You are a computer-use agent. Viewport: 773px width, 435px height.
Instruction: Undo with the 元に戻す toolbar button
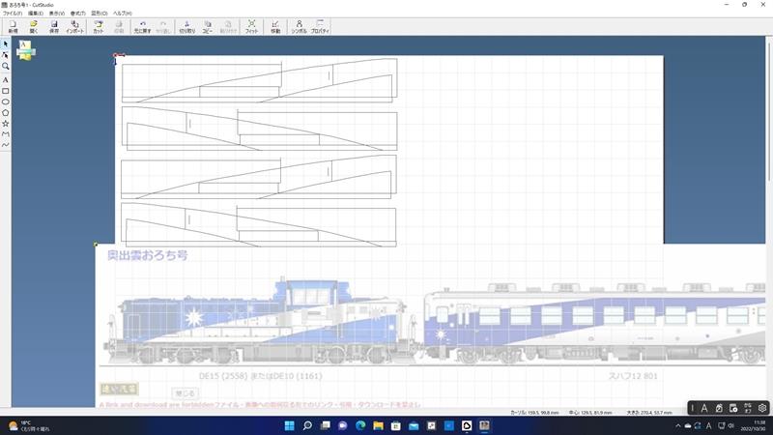142,27
